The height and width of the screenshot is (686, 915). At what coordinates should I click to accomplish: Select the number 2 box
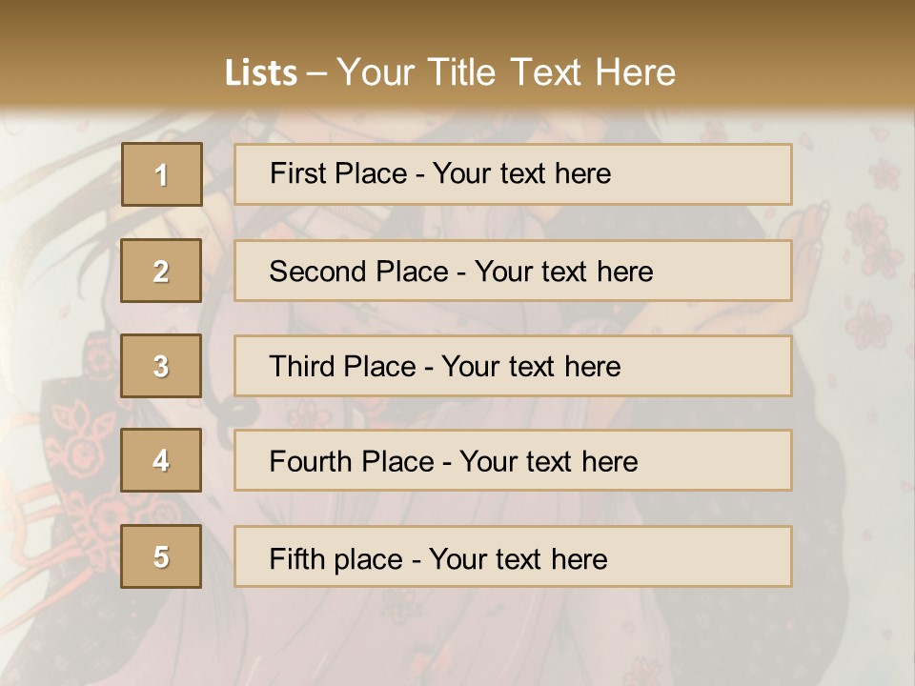click(x=161, y=271)
